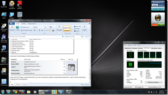This screenshot has width=168, height=95.
Task: Select the Edit view tab
Action: point(12,84)
